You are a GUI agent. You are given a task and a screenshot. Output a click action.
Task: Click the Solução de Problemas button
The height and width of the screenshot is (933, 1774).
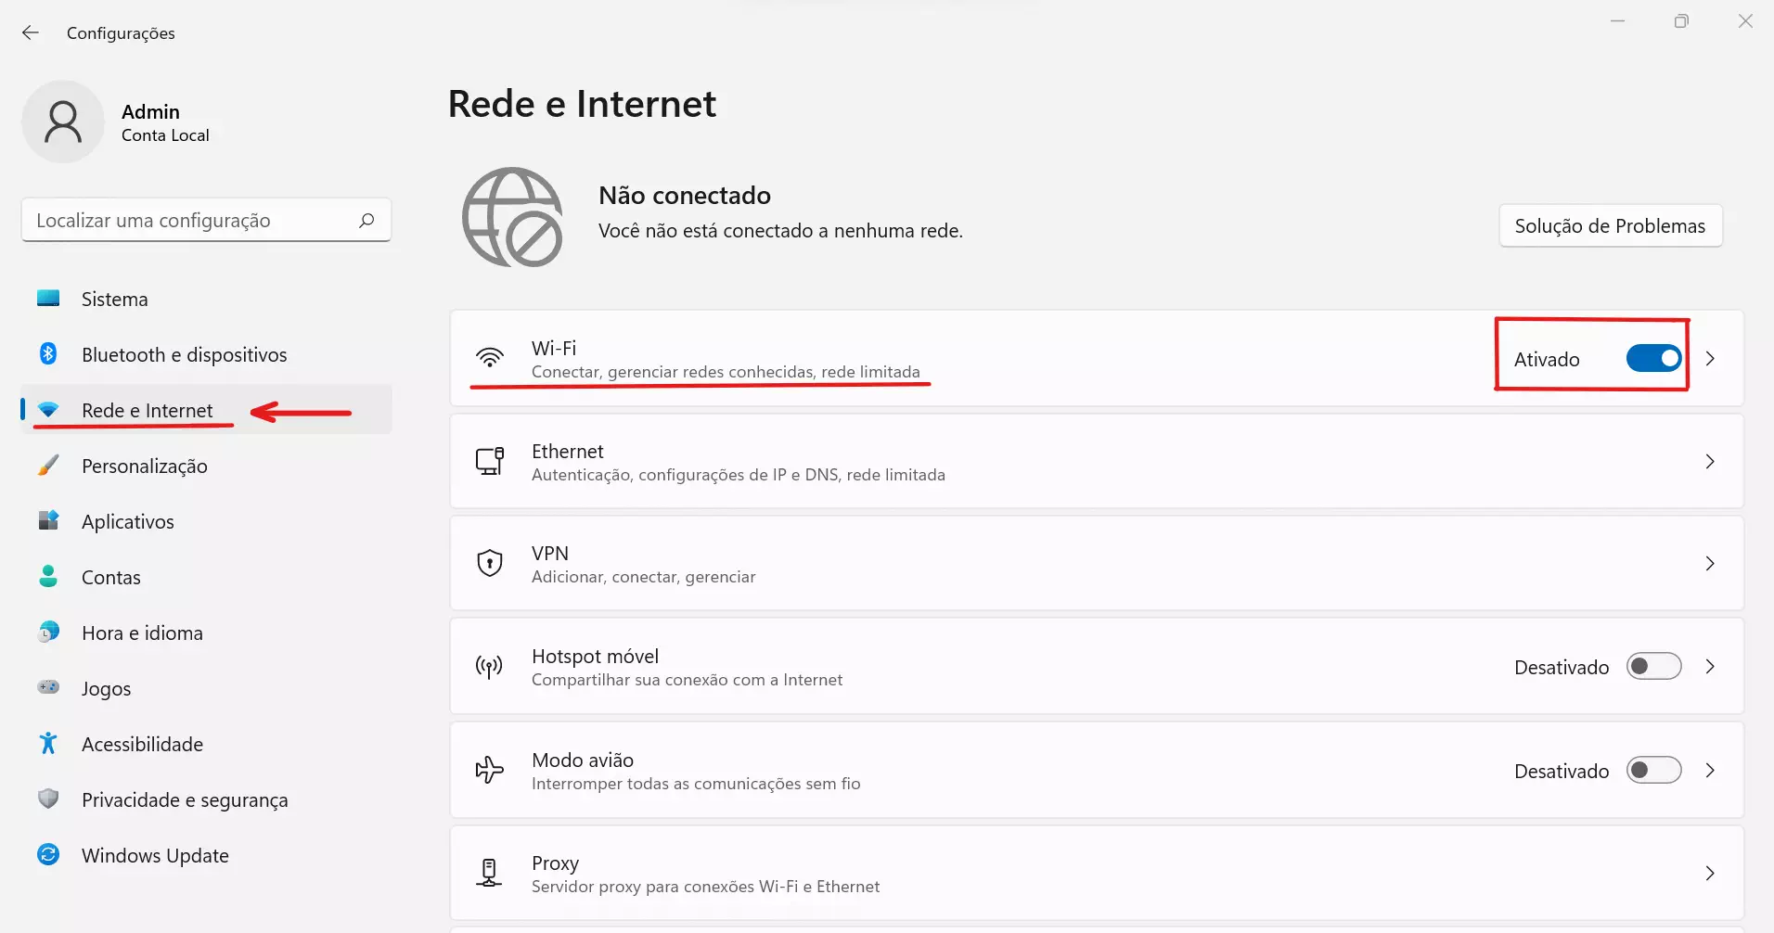1610,225
